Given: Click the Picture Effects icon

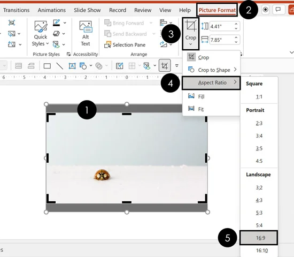Looking at the screenshot, I should [56, 34].
